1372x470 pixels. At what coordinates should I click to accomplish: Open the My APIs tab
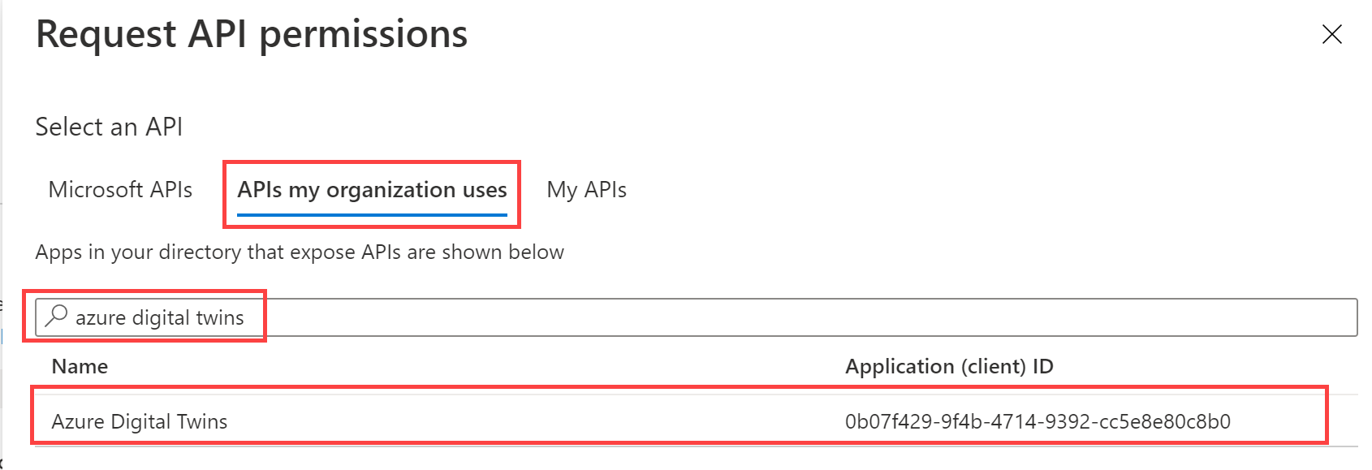click(586, 190)
